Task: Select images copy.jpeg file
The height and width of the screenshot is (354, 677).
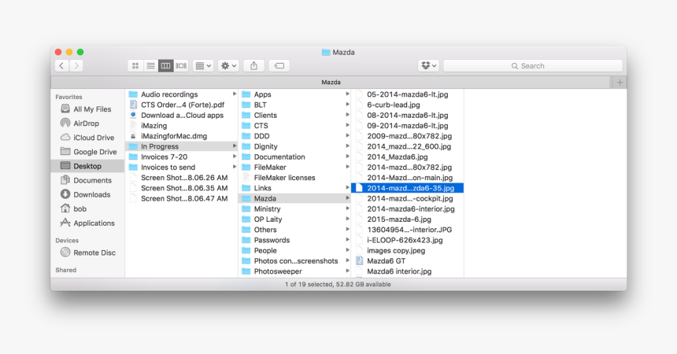Action: coord(408,250)
